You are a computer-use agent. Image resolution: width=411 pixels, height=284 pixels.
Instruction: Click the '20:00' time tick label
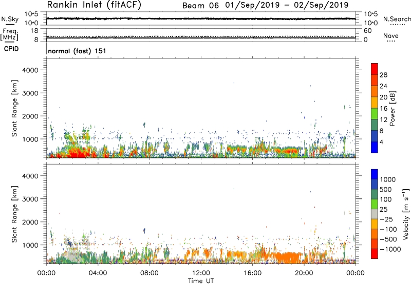304,273
